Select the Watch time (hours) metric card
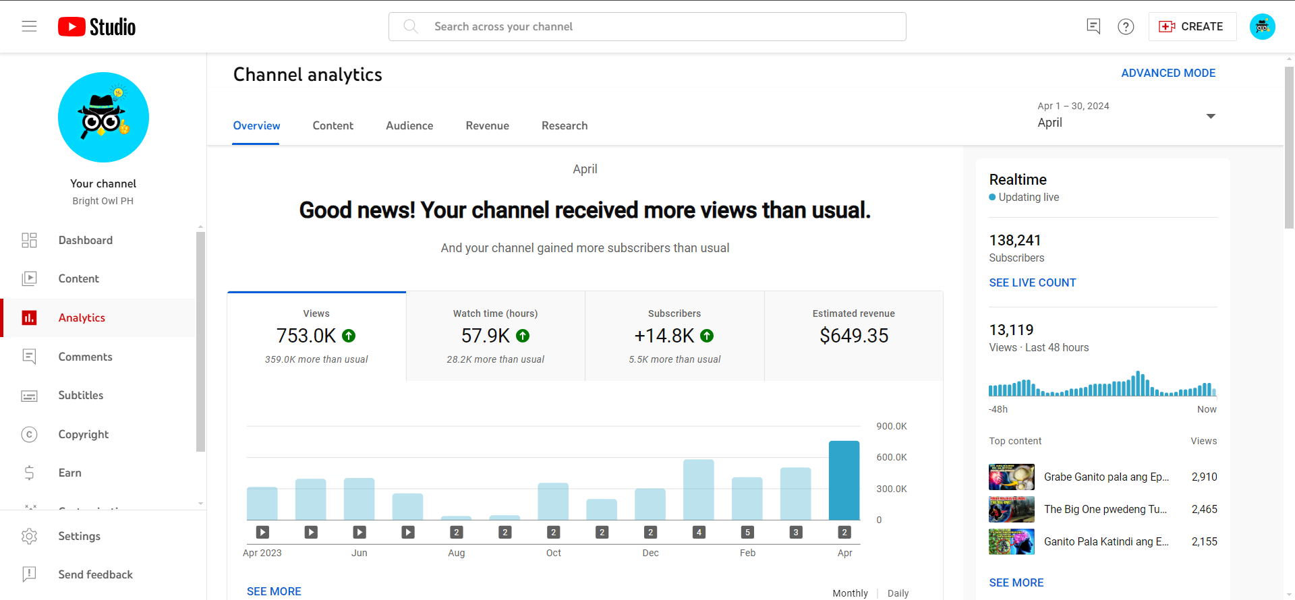The image size is (1295, 600). (496, 336)
